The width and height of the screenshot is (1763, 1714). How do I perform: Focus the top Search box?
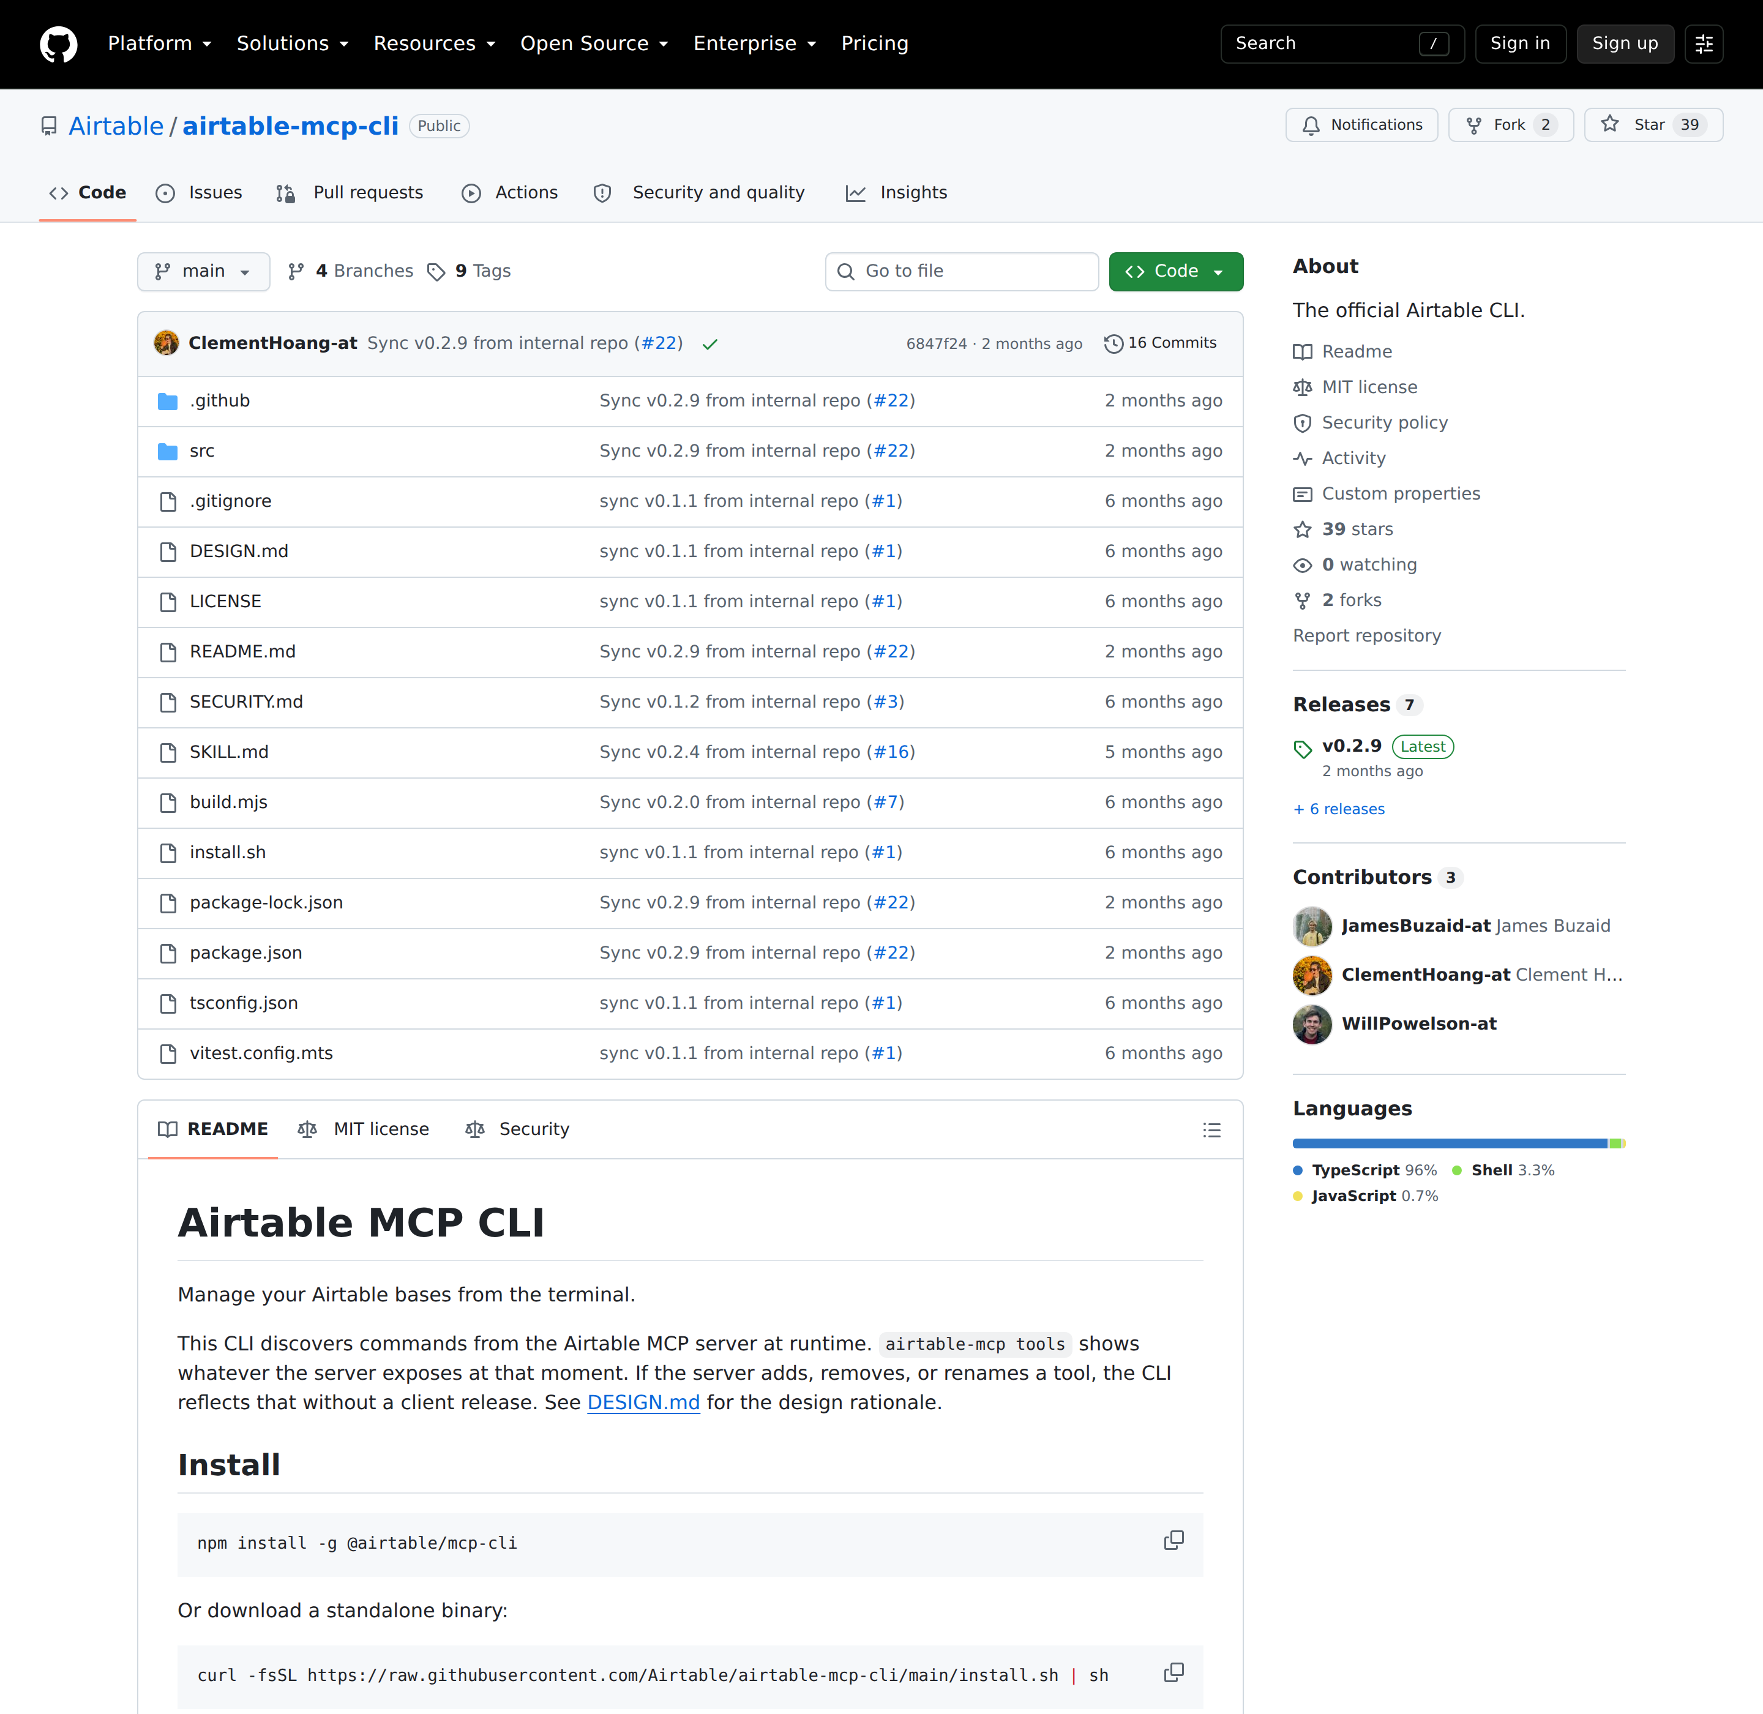[1342, 44]
